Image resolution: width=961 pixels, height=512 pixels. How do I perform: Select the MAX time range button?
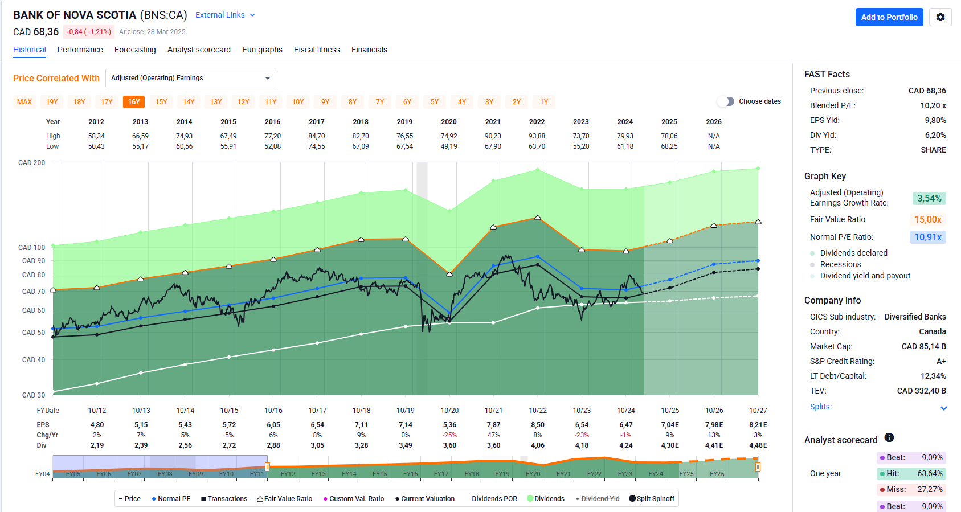point(24,102)
